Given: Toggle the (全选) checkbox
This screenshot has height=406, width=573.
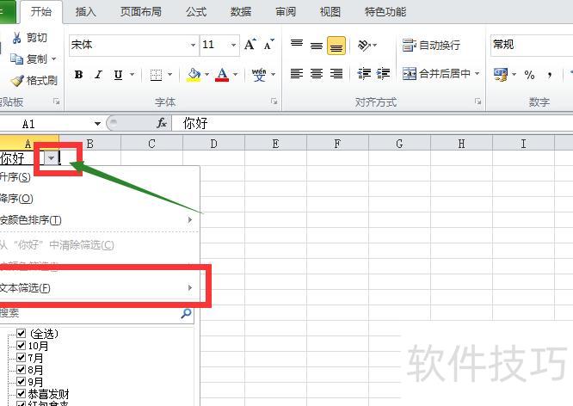Looking at the screenshot, I should coord(22,333).
